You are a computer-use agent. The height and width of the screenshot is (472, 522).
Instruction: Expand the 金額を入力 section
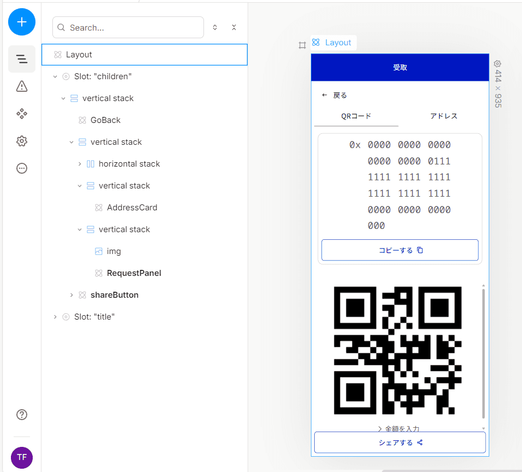tap(399, 428)
